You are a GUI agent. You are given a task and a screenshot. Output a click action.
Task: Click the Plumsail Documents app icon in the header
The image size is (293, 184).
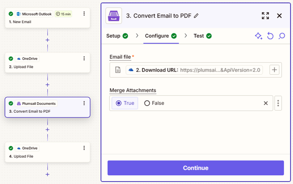tap(113, 16)
